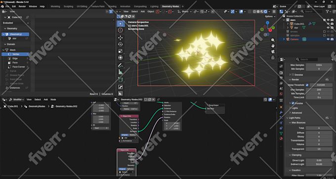Click the camera view icon in viewport
Screen dimensions: 336x179
point(273,52)
